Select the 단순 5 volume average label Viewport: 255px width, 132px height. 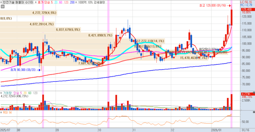[x=17, y=93]
